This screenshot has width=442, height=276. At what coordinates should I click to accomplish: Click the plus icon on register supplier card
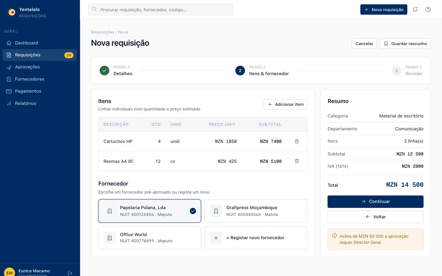[216, 238]
